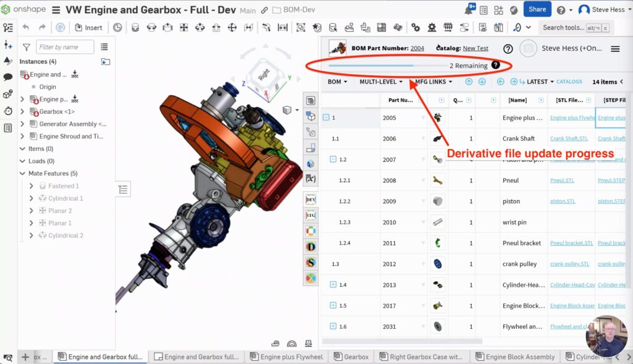This screenshot has width=633, height=364.
Task: Click the help icon next to Catalog
Action: point(508,49)
